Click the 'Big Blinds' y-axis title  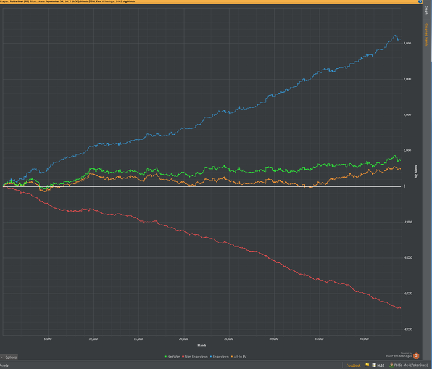point(416,172)
